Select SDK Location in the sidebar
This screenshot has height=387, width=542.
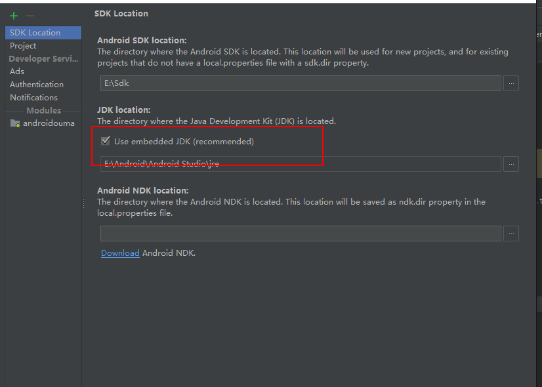pos(35,33)
